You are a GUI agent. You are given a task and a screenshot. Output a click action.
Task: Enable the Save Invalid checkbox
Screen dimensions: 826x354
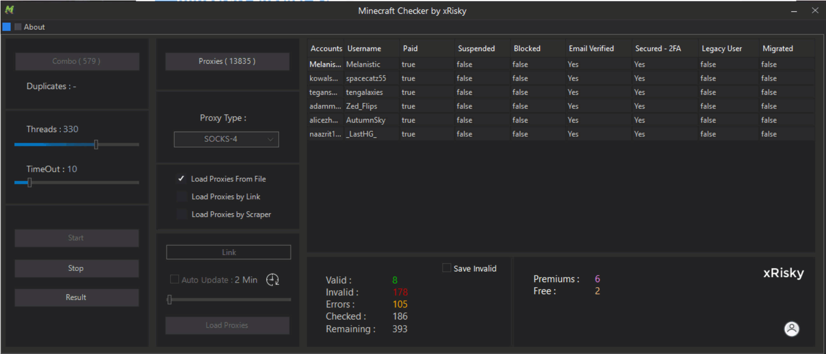[x=447, y=268]
